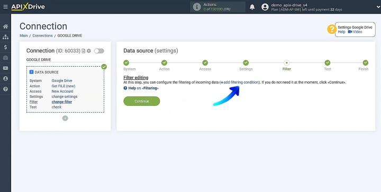Click the connection copy document icon
The width and height of the screenshot is (381, 192).
[84, 51]
